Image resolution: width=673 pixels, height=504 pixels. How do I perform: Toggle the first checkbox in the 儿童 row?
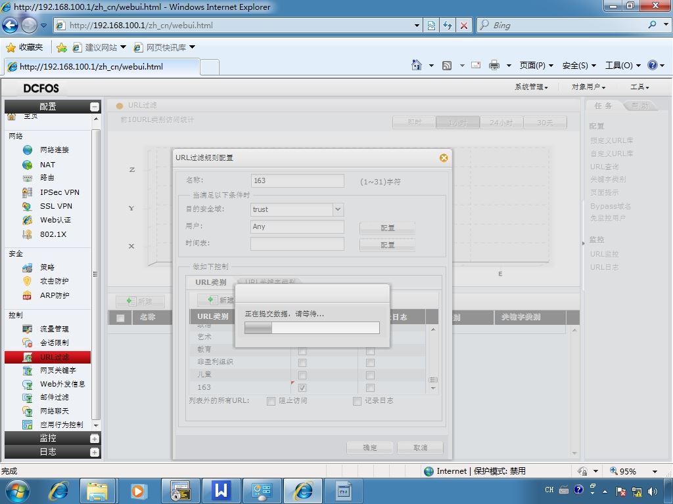click(x=302, y=375)
